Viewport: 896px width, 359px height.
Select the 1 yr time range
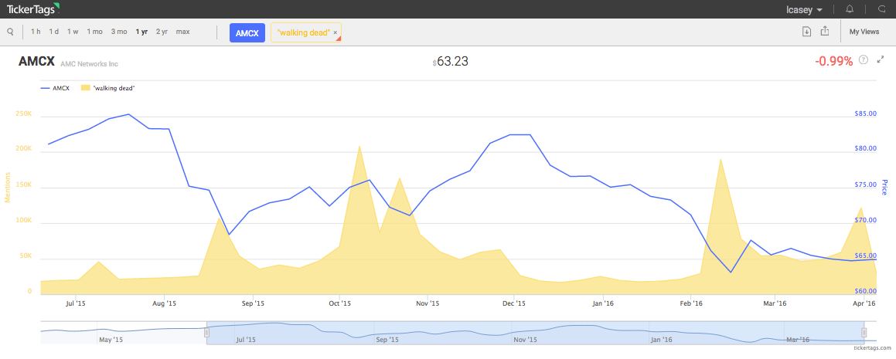tap(141, 32)
